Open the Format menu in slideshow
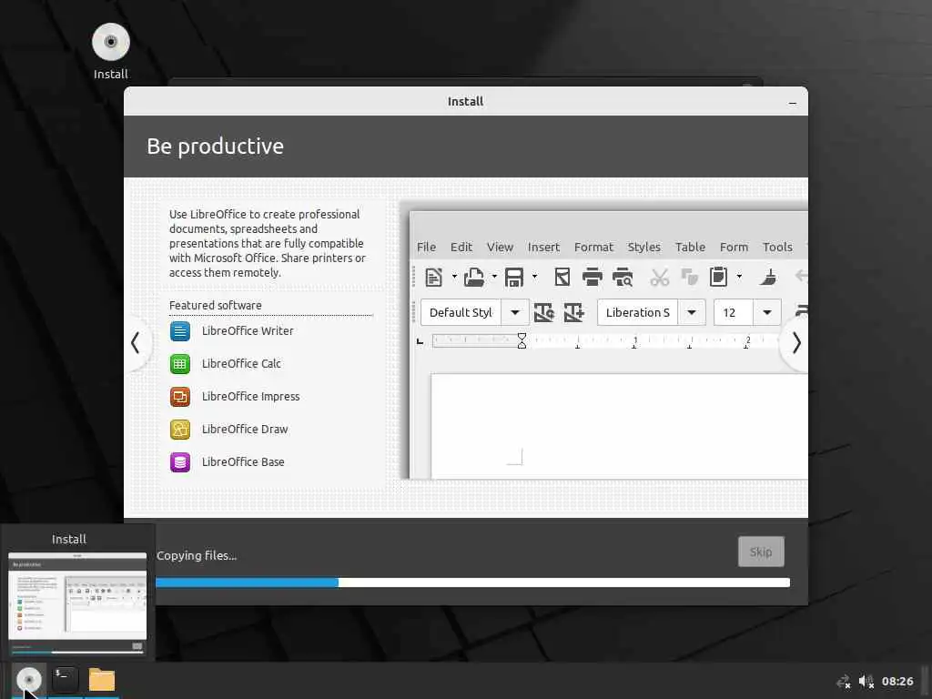This screenshot has height=699, width=932. [x=593, y=247]
